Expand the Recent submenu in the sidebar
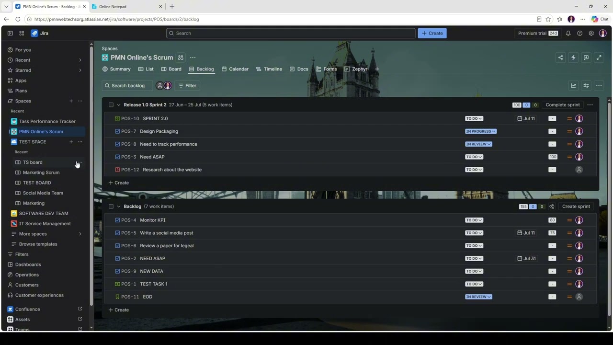 (80, 60)
